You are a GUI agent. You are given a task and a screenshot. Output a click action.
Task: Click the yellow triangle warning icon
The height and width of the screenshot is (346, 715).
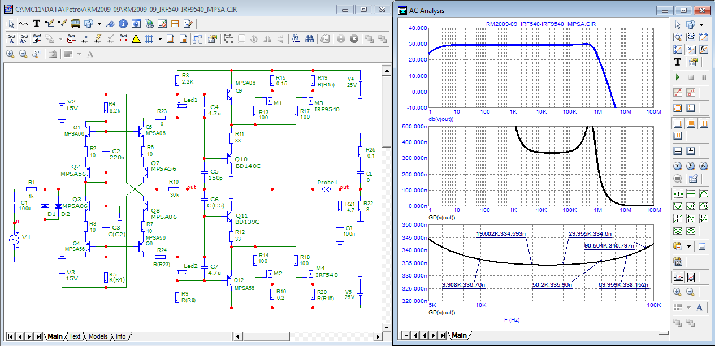[136, 39]
